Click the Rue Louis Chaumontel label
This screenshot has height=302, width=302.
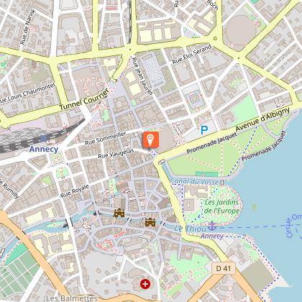[27, 93]
